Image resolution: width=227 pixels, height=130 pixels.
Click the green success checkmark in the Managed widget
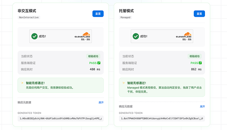pos(136,36)
